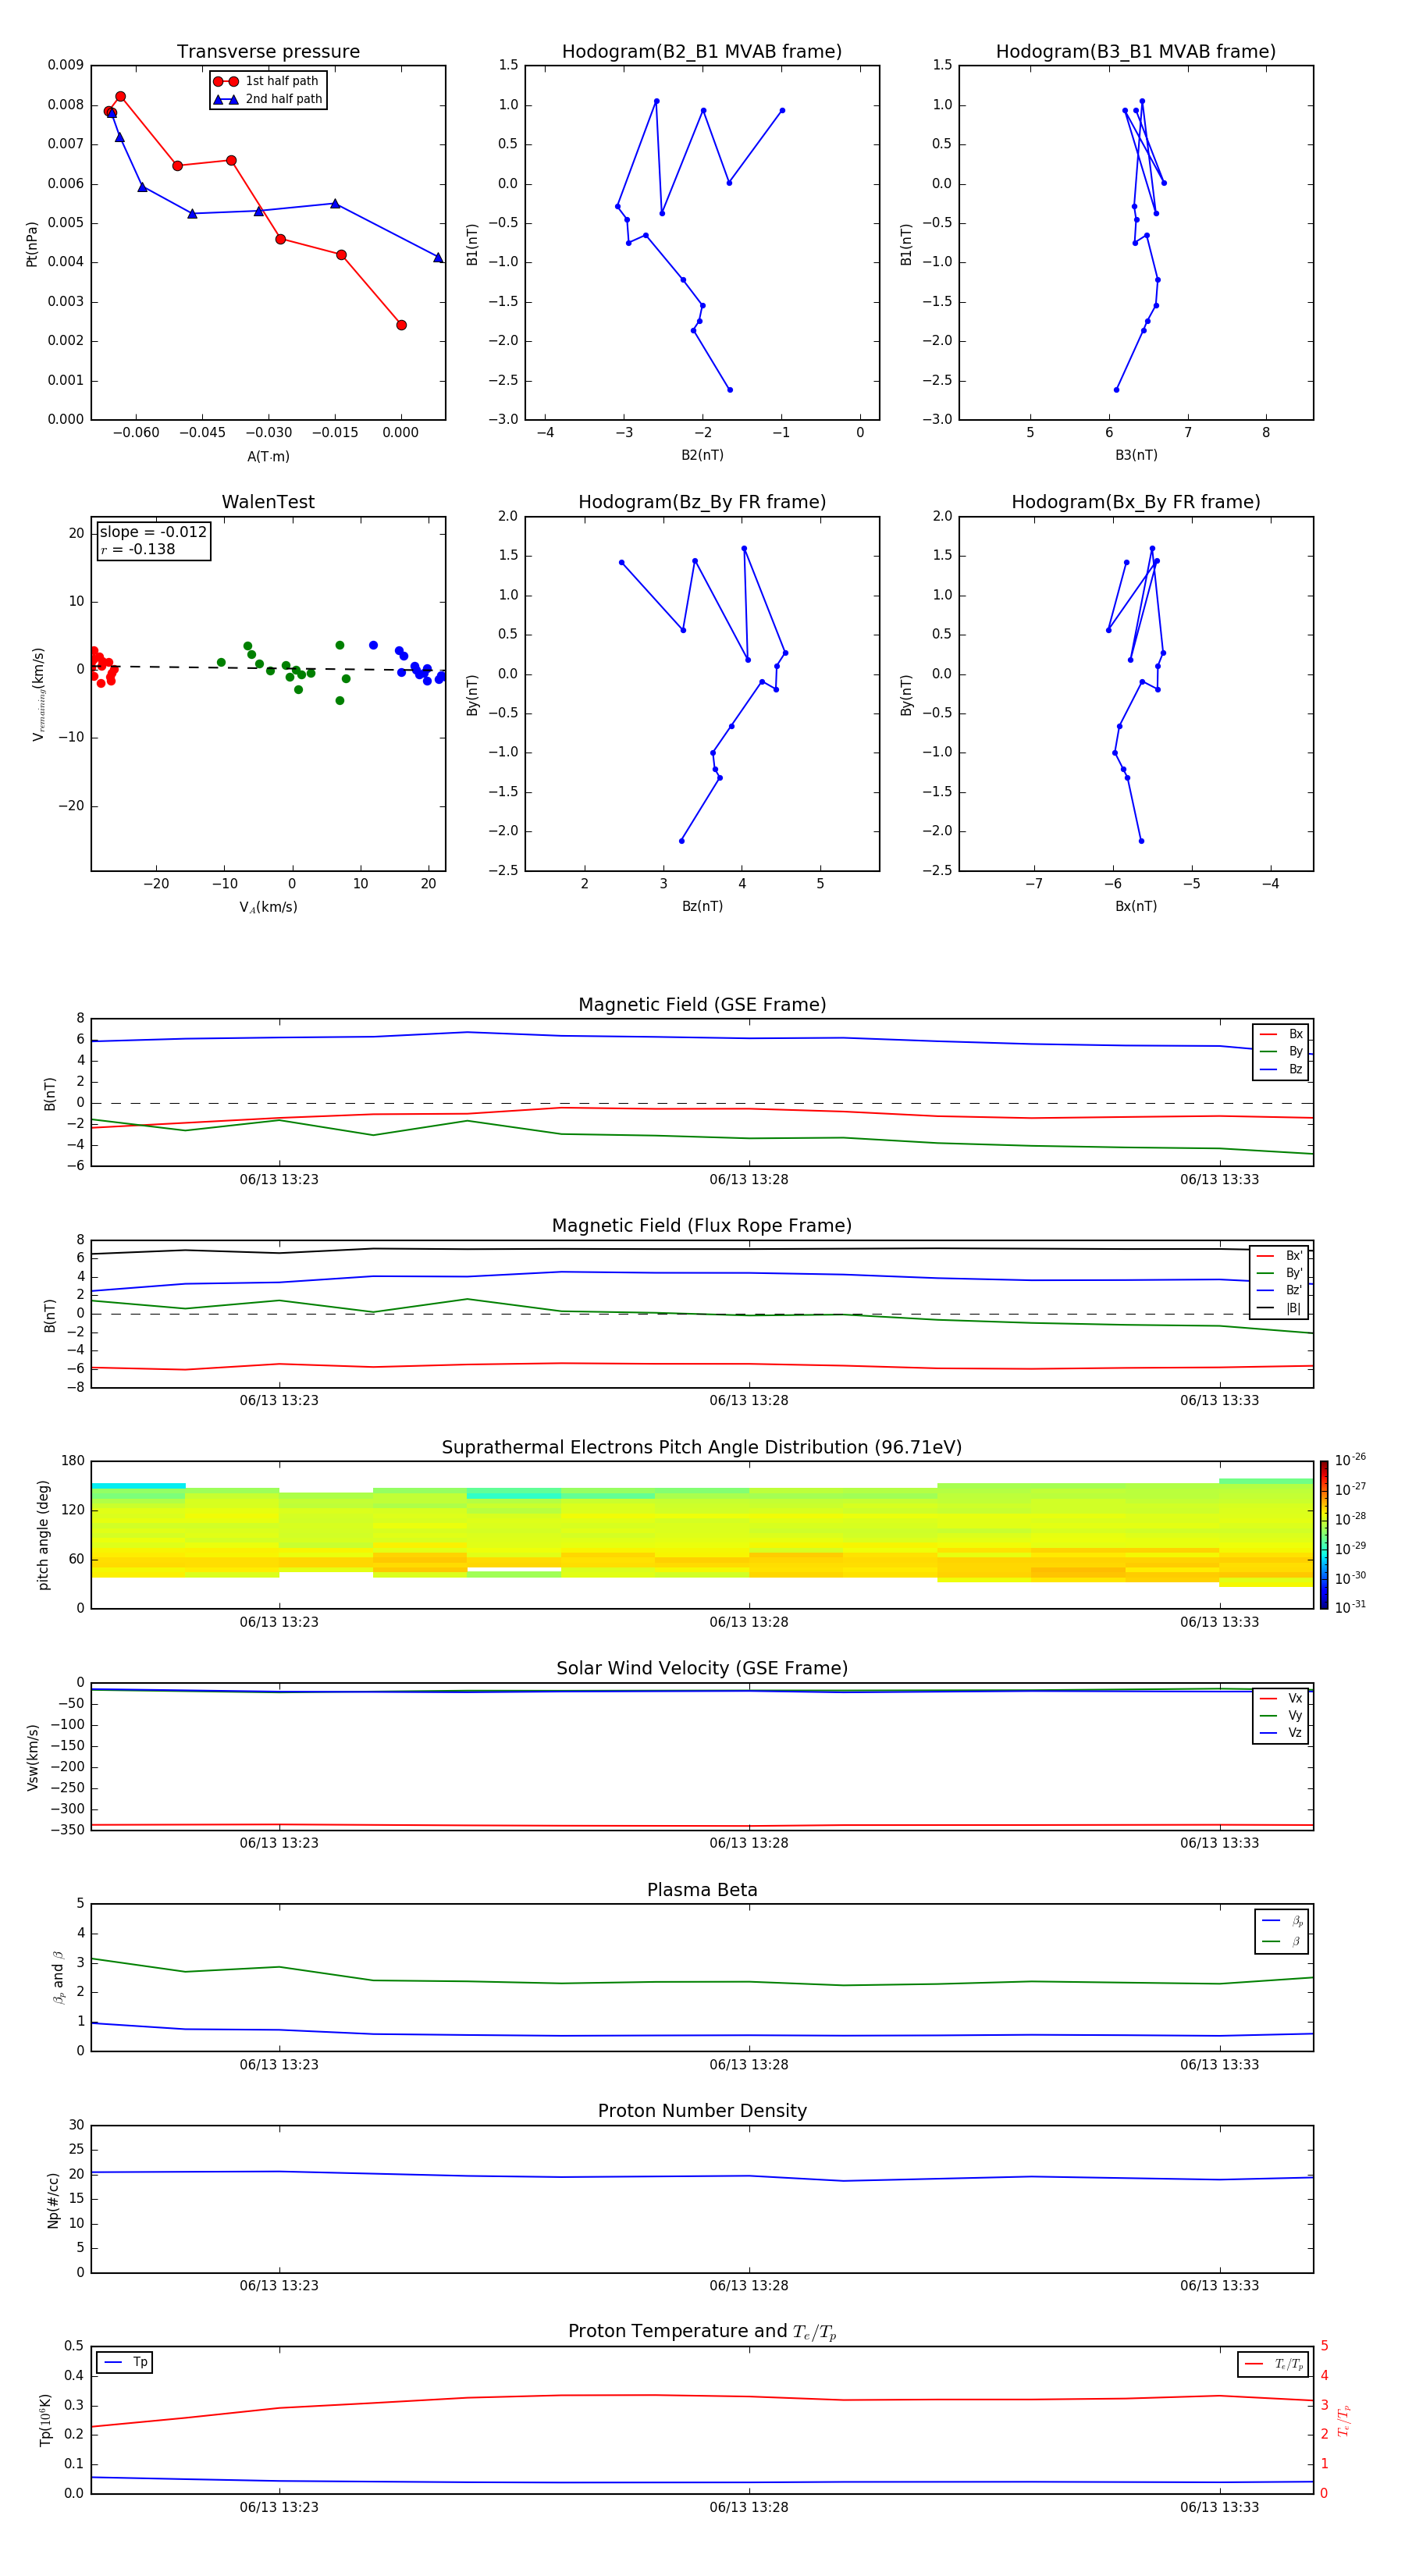Click the 'Vsw(km/s)' axis label
Image resolution: width=1405 pixels, height=2576 pixels.
[33, 1756]
